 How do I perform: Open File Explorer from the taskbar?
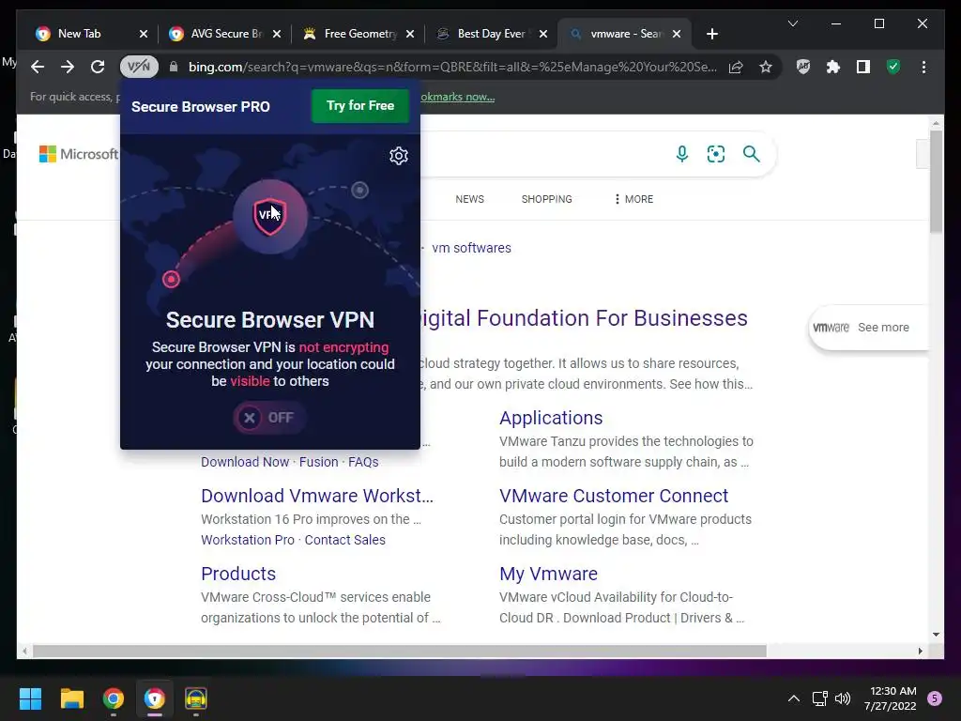point(71,698)
